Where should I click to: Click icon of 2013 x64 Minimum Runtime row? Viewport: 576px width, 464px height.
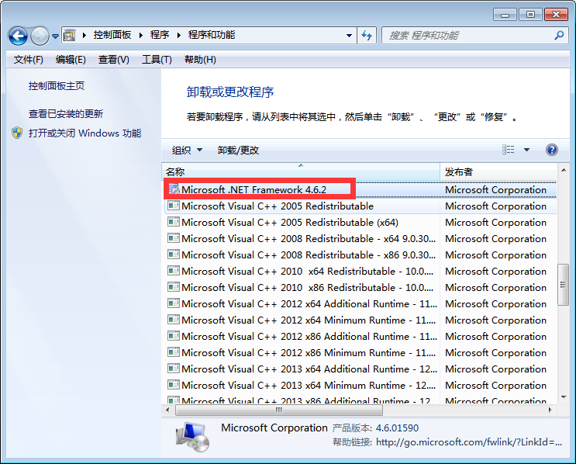pos(174,385)
